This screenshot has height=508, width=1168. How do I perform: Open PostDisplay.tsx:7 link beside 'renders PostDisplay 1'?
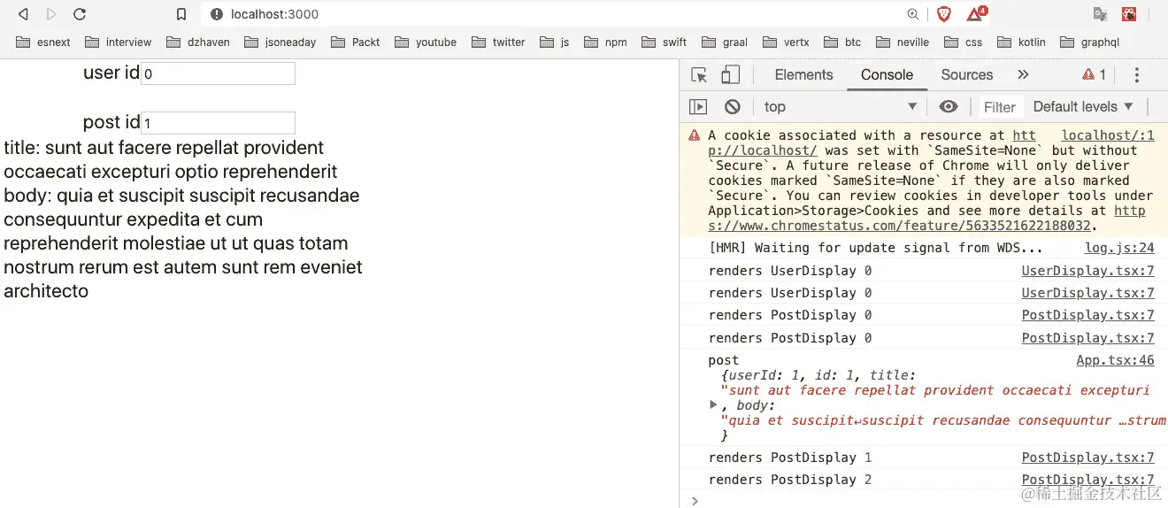click(1087, 458)
